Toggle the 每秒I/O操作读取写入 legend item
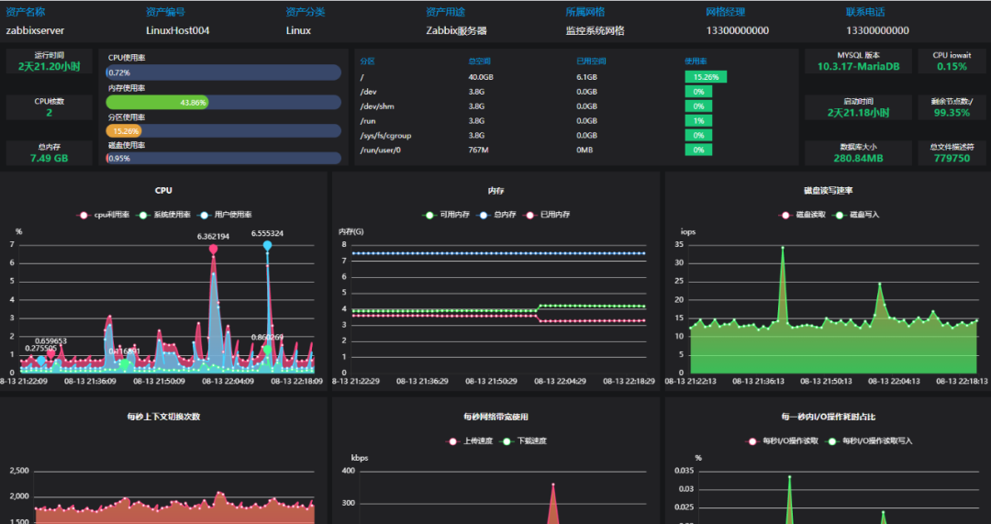 (x=870, y=441)
